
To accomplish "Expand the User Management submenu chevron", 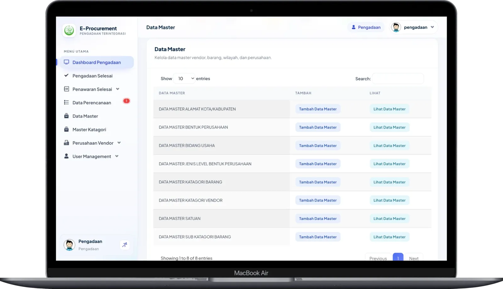I will (117, 156).
